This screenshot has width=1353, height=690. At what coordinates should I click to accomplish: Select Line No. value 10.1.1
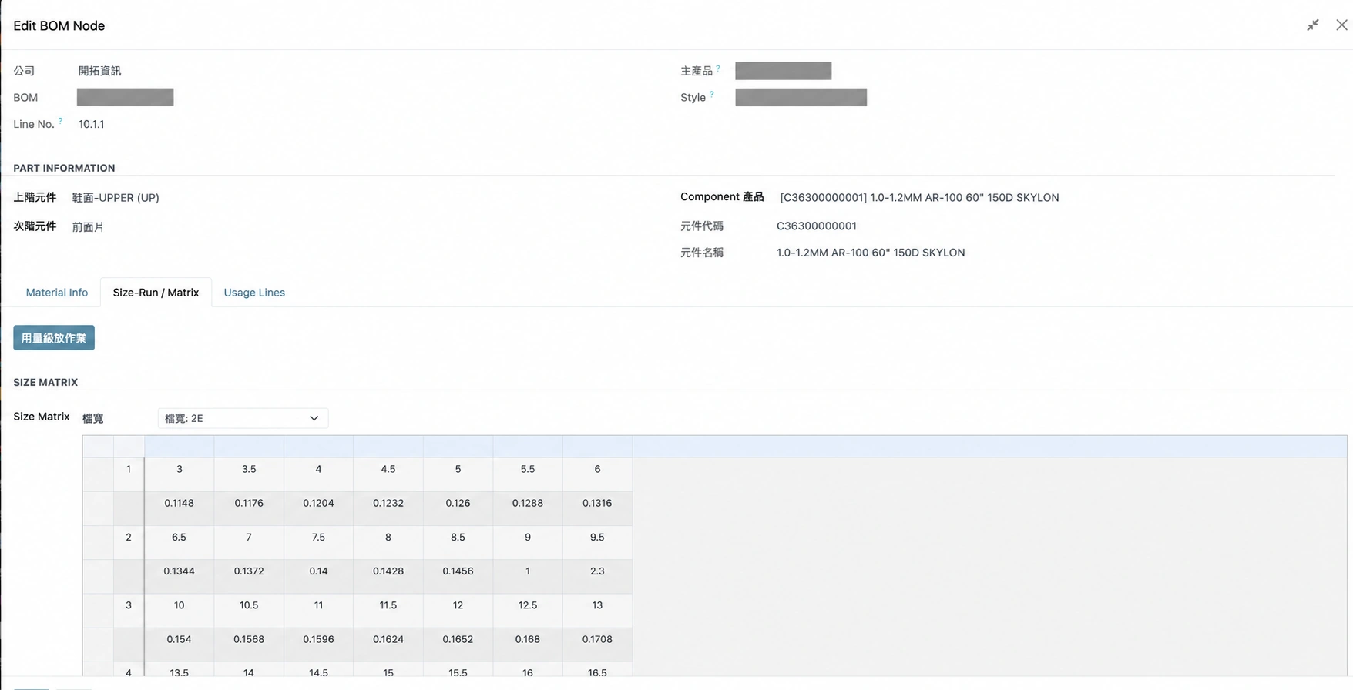point(91,124)
